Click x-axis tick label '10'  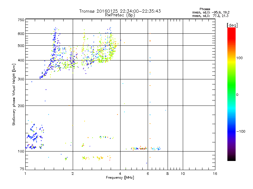(183, 174)
